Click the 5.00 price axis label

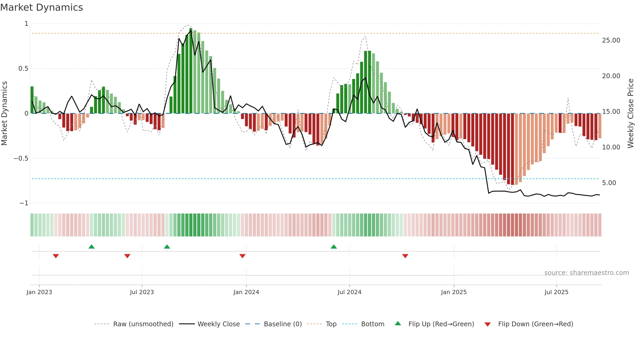coord(609,183)
